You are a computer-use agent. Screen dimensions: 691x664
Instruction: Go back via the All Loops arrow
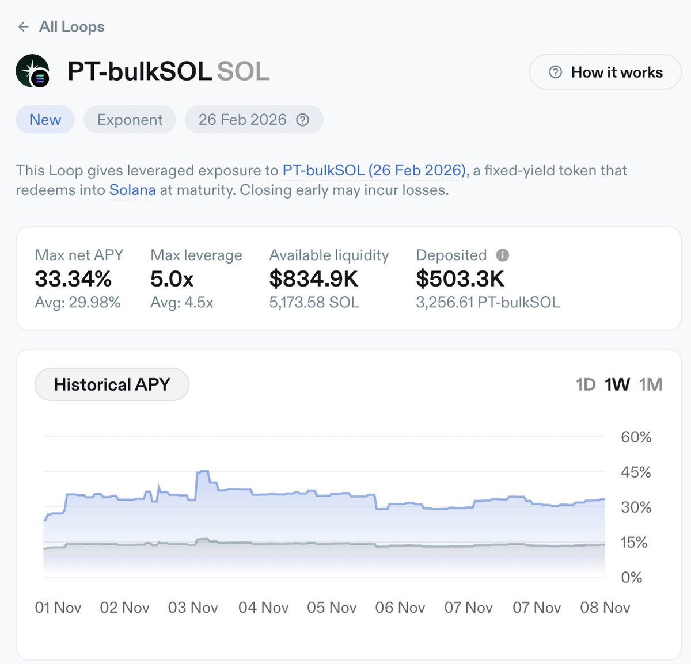23,27
